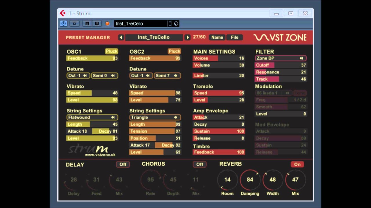Open the 06 Ikeda 1 modulation dropdown
371x208 pixels.
pos(274,93)
